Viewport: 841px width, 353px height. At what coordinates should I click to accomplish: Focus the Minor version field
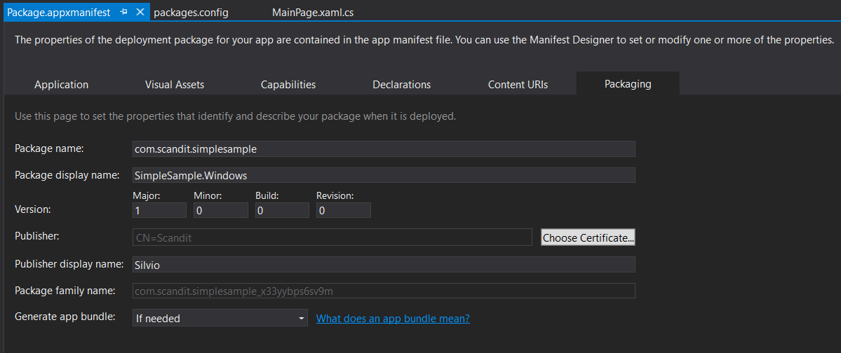point(221,210)
